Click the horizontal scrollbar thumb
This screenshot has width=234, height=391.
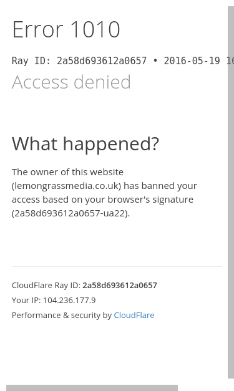[92, 388]
